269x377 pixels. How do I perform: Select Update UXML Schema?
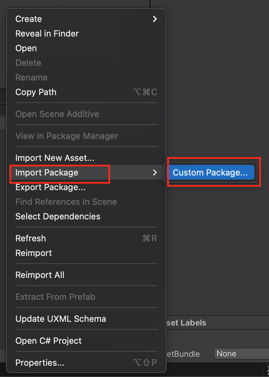coord(60,319)
